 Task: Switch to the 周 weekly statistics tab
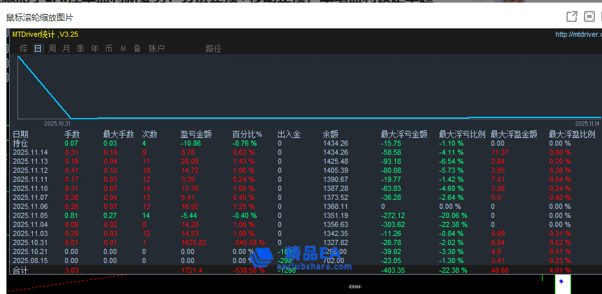coord(52,48)
